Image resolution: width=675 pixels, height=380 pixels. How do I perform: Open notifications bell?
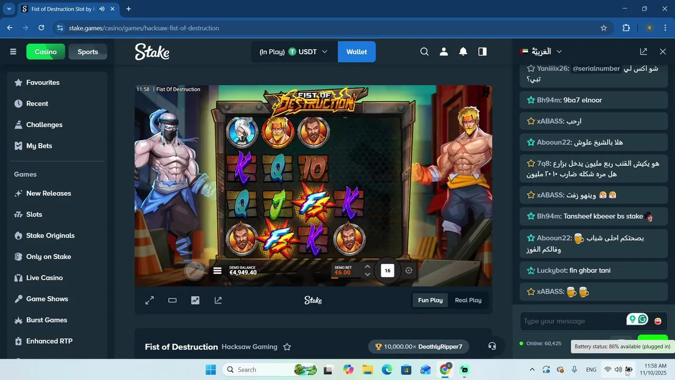[x=463, y=52]
